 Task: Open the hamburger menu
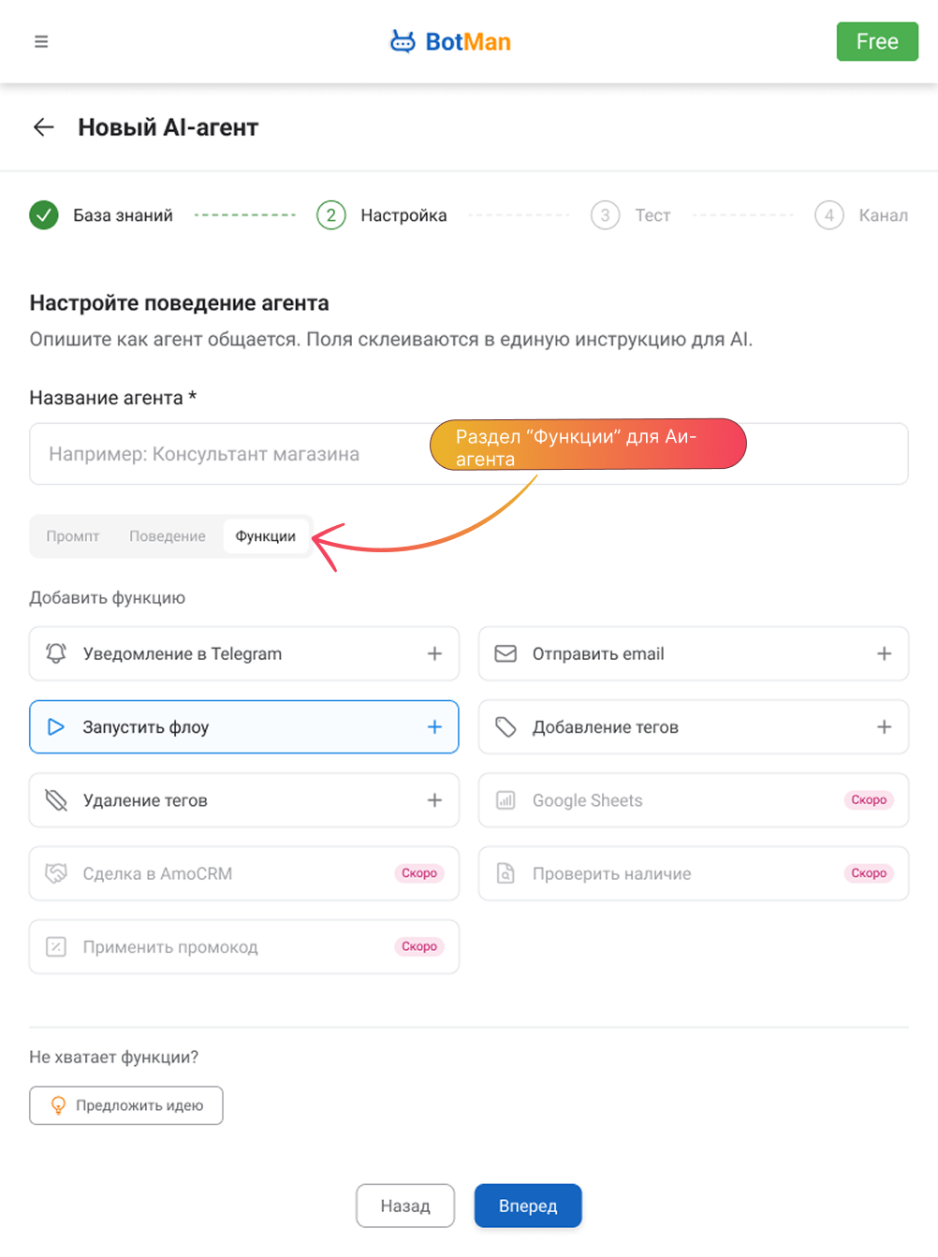click(41, 41)
